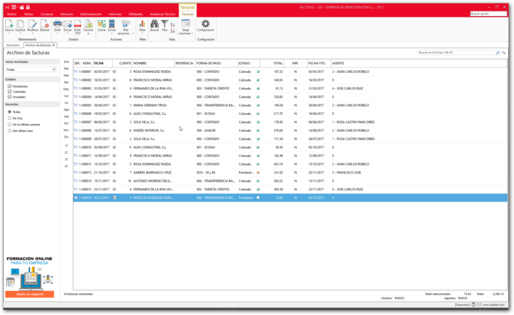Open the Ventas menu

point(29,14)
